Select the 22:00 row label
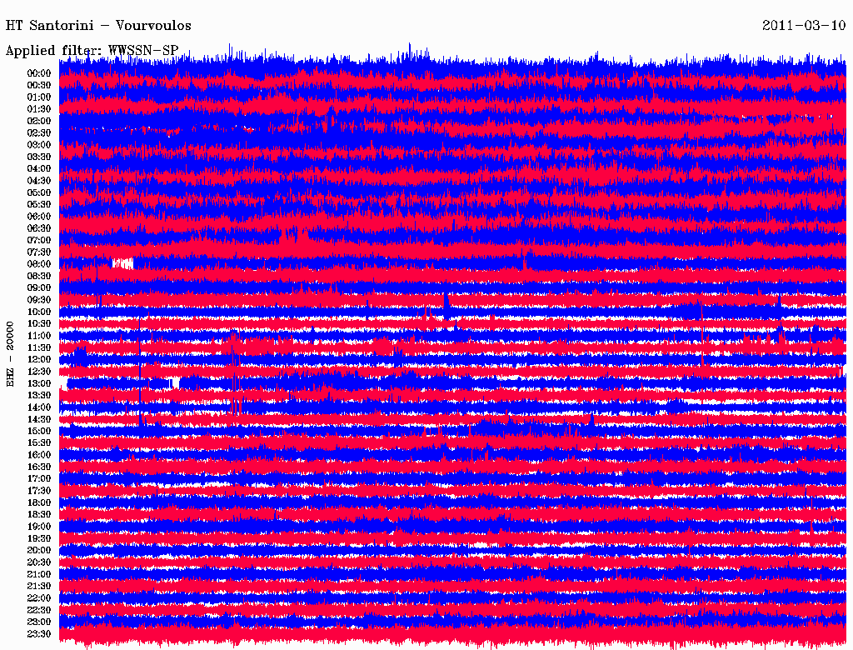 (x=39, y=598)
